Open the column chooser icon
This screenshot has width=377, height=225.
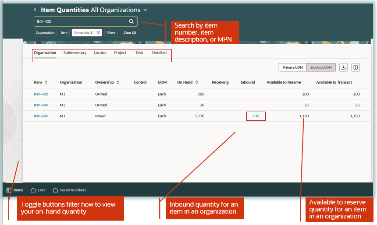(x=356, y=67)
